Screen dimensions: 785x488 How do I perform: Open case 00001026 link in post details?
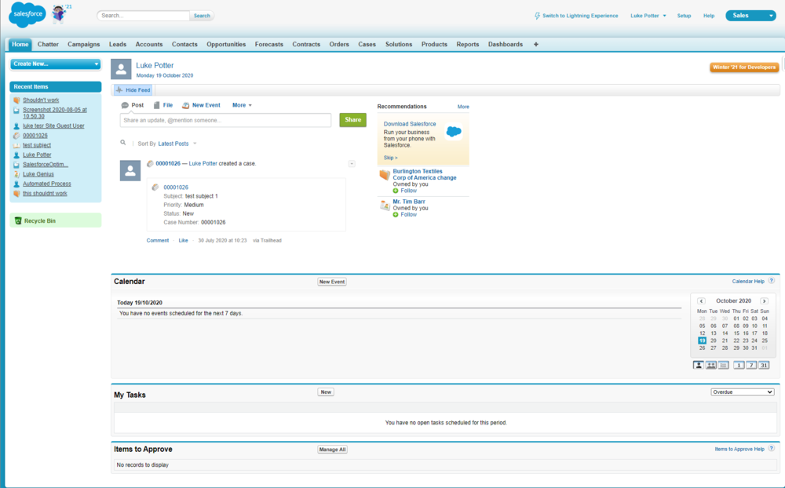[x=176, y=188]
